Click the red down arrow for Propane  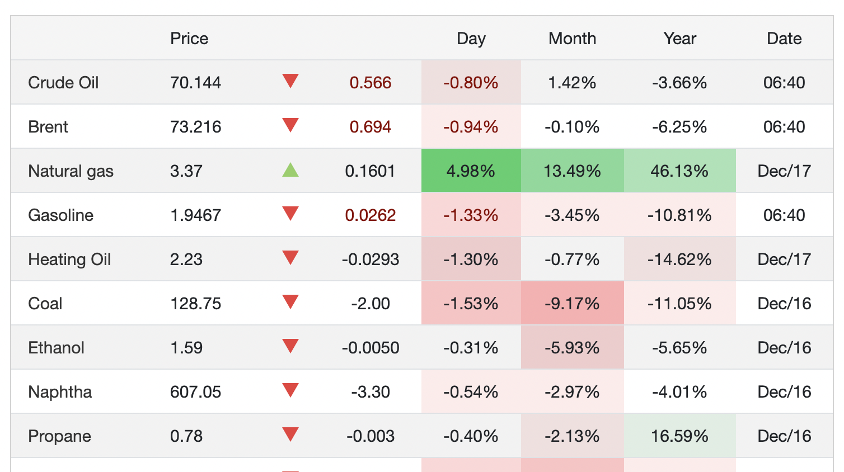click(290, 435)
